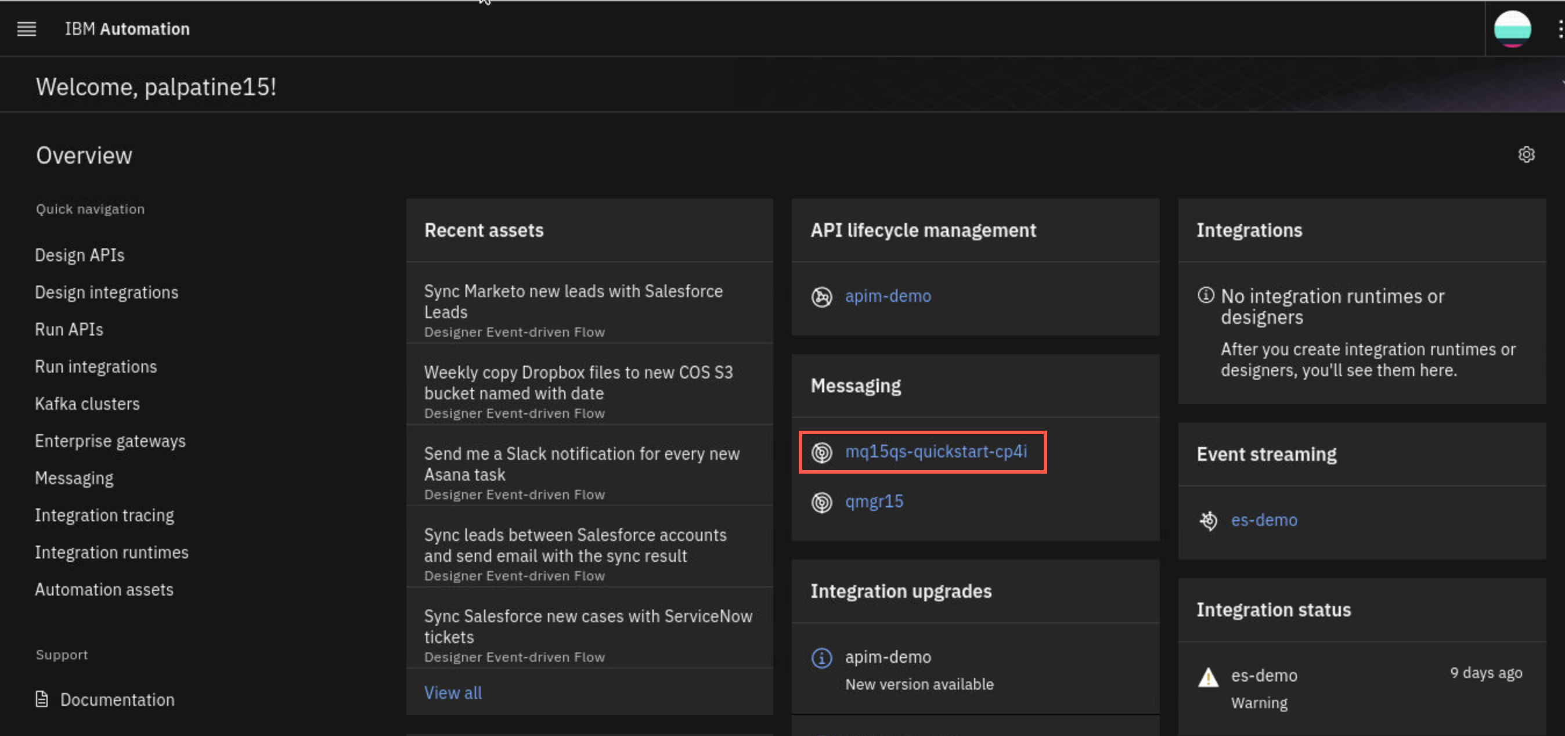Click View all under Recent assets

(453, 692)
